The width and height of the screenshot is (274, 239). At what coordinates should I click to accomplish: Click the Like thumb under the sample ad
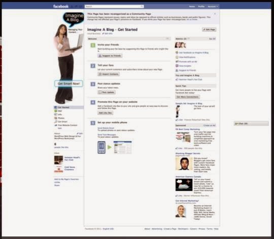pos(177,120)
